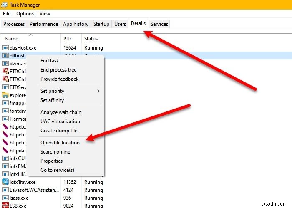Click PID 11352 cell
Screen dimensions: 292x208
(x=70, y=182)
